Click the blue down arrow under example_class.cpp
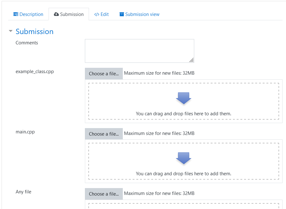 coord(184,98)
